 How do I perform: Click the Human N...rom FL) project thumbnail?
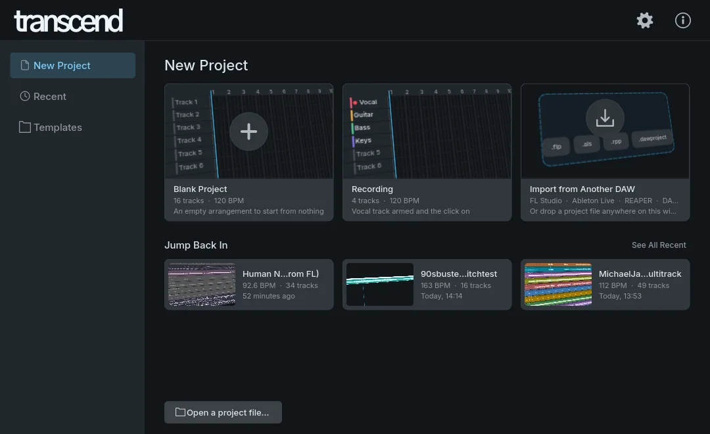[x=202, y=285]
